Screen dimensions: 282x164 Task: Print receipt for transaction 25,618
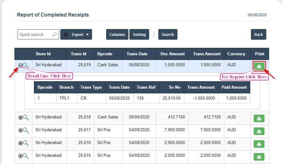pos(259,119)
